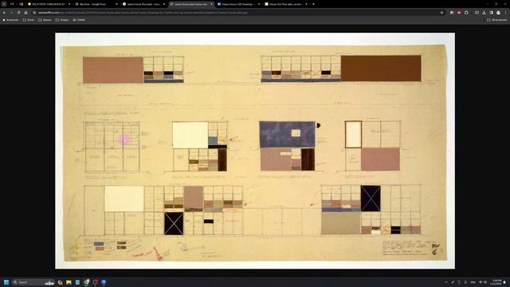The width and height of the screenshot is (510, 287).
Task: Click the Eames House elevation drawing image
Action: point(255,151)
